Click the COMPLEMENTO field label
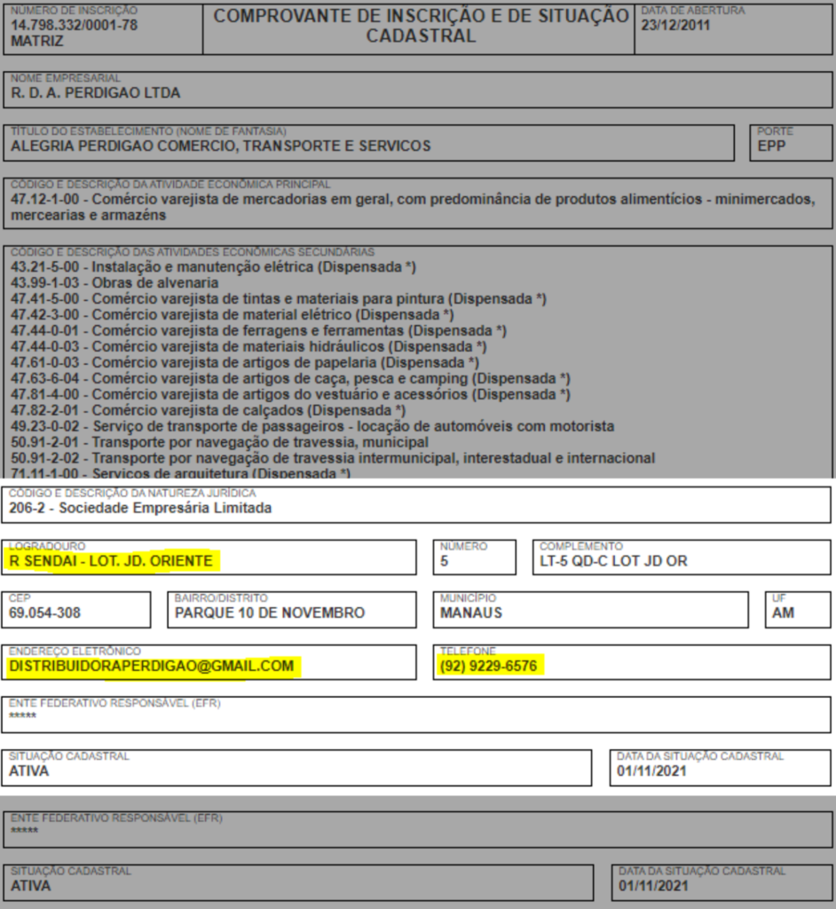Viewport: 836px width, 909px height. coord(581,546)
